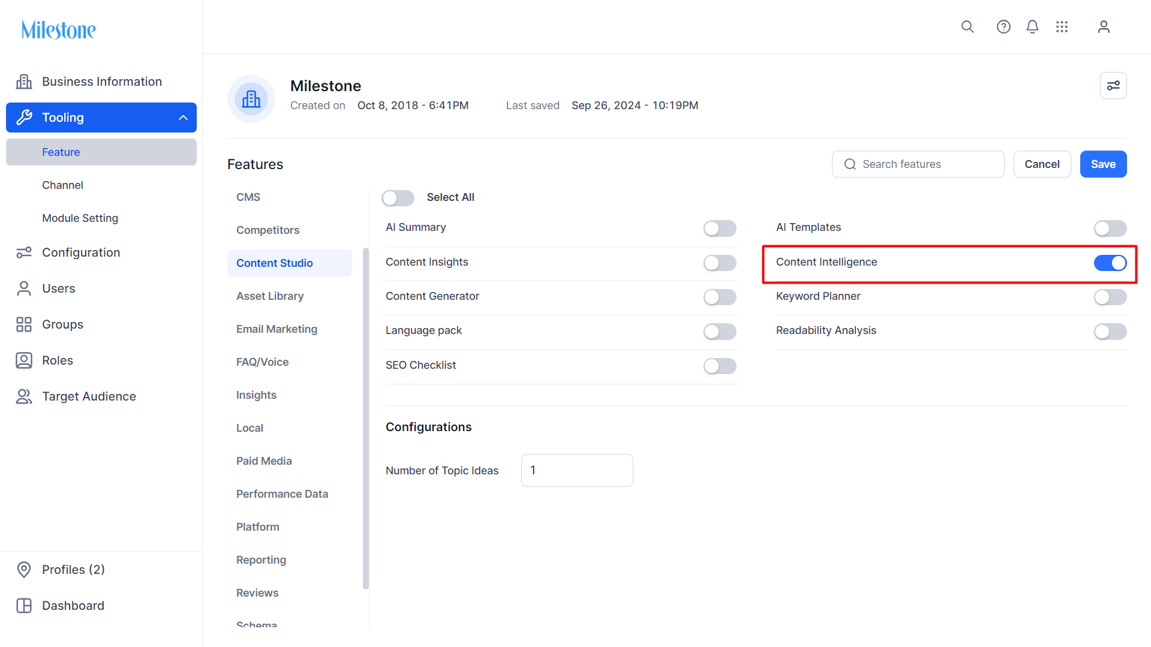Open Target Audience section
1151x647 pixels.
[101, 396]
